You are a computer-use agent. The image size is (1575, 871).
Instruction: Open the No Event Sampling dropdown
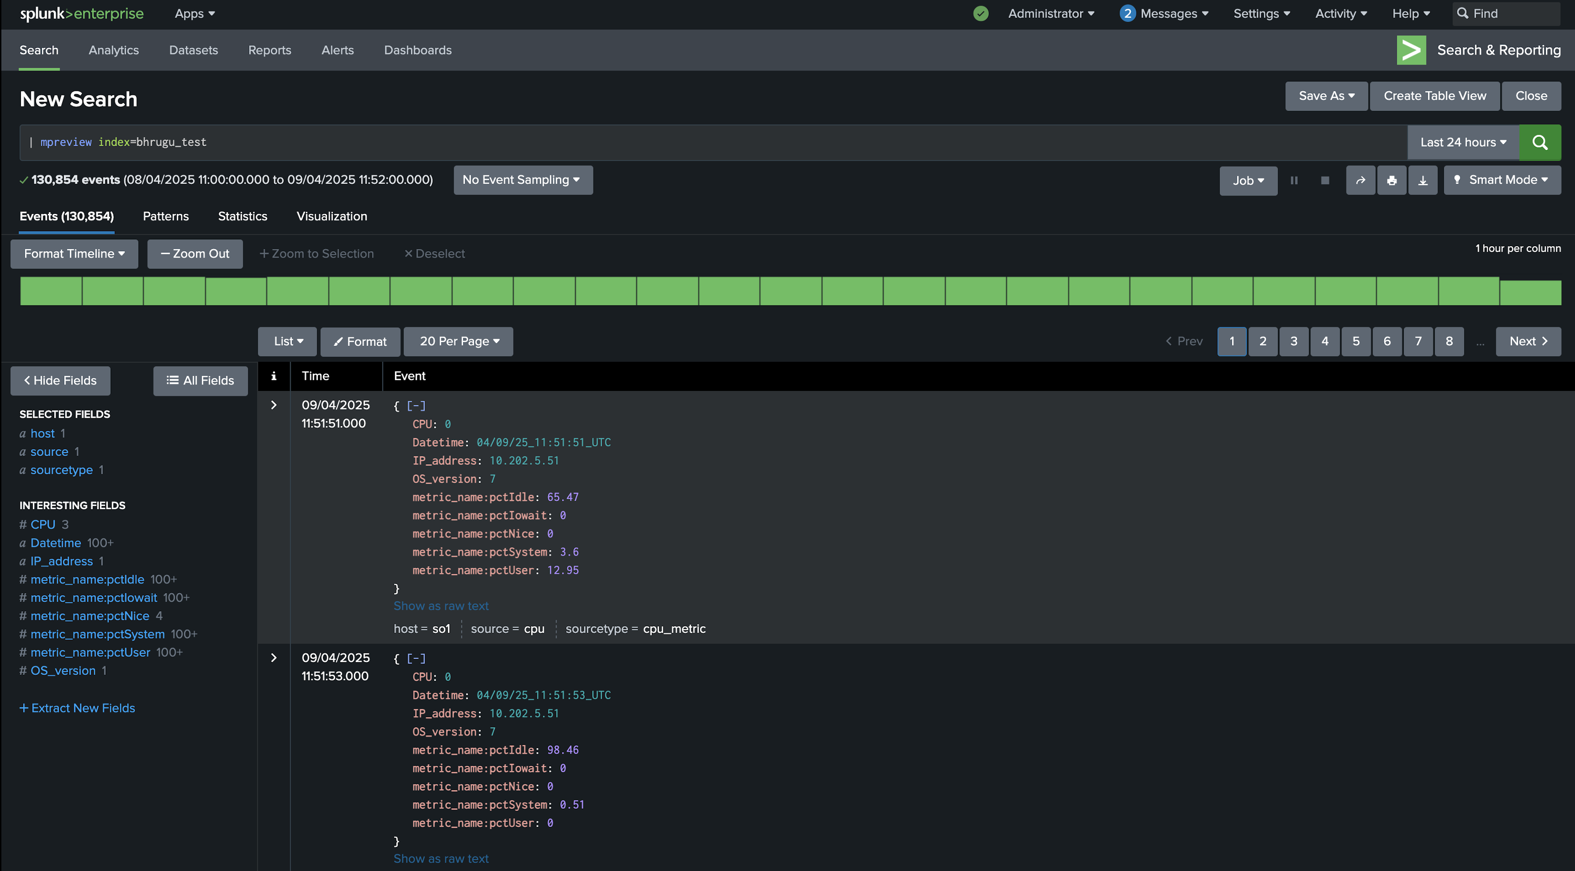point(523,180)
